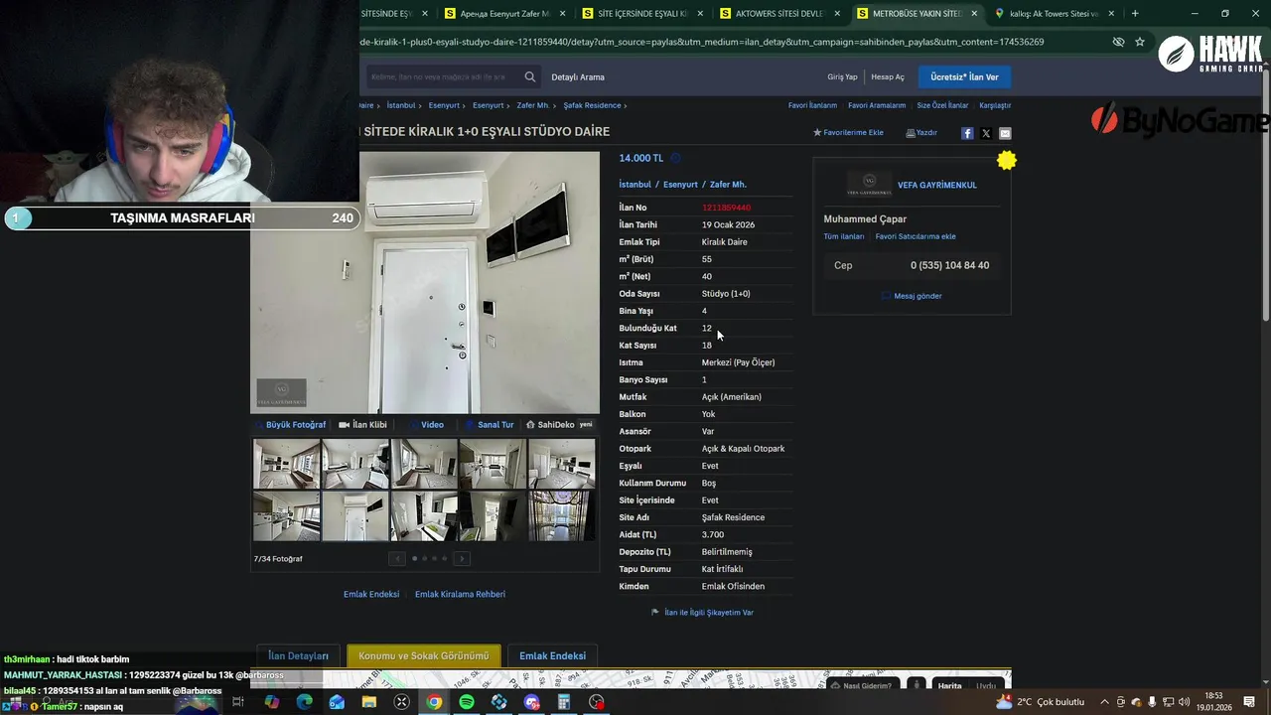Click the info icon next to 14.000 TL
The image size is (1271, 715).
coord(675,158)
